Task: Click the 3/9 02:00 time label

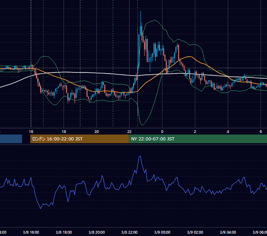Action: pyautogui.click(x=195, y=232)
